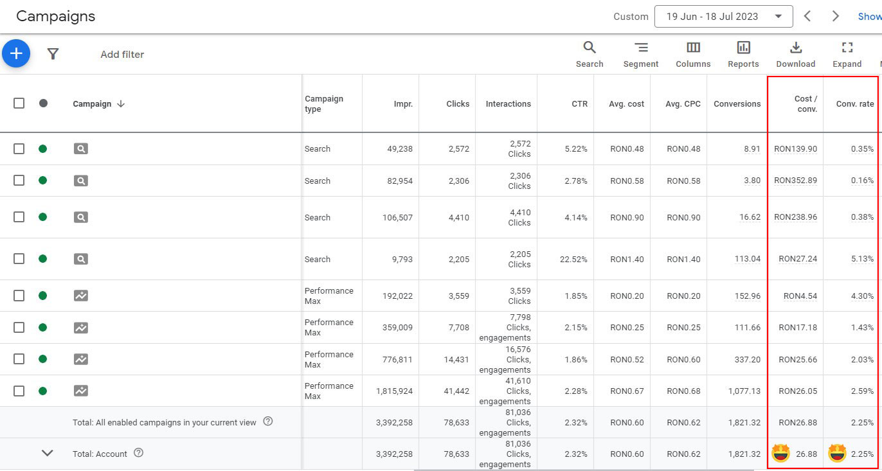
Task: Click help icon beside Total: Account
Action: pos(138,453)
